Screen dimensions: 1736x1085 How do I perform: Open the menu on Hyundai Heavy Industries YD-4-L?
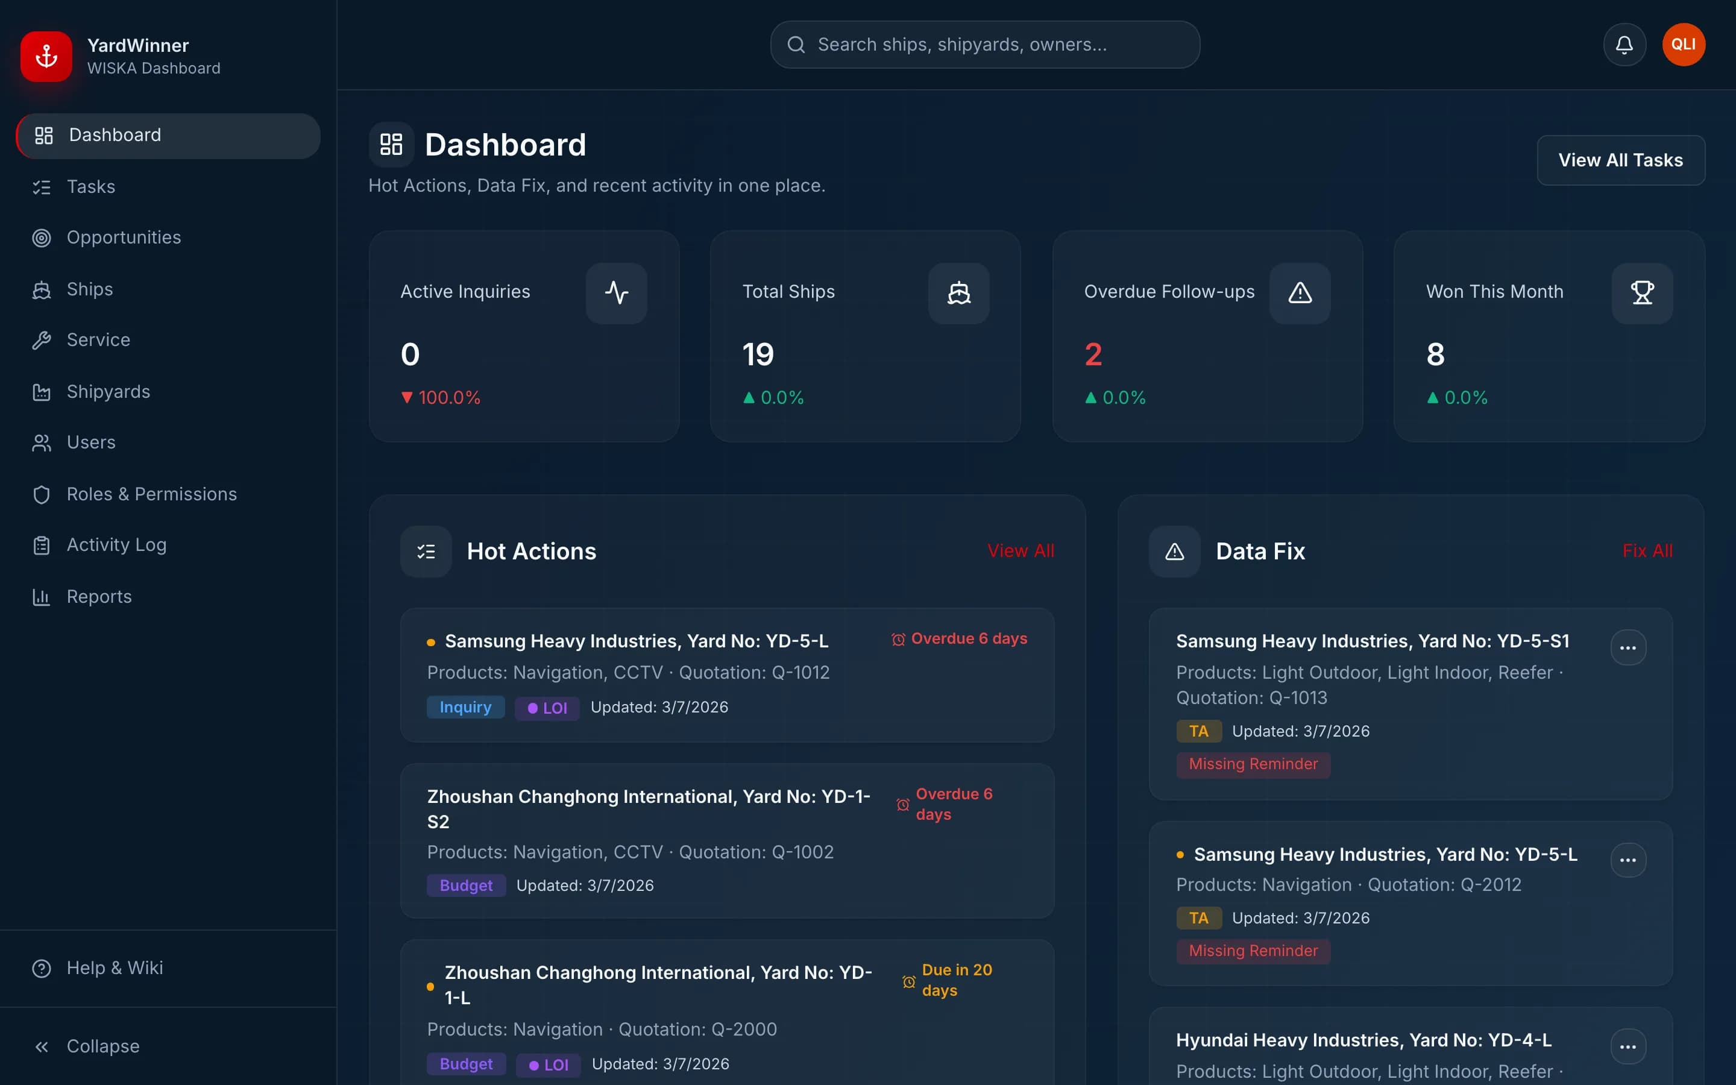click(1628, 1046)
